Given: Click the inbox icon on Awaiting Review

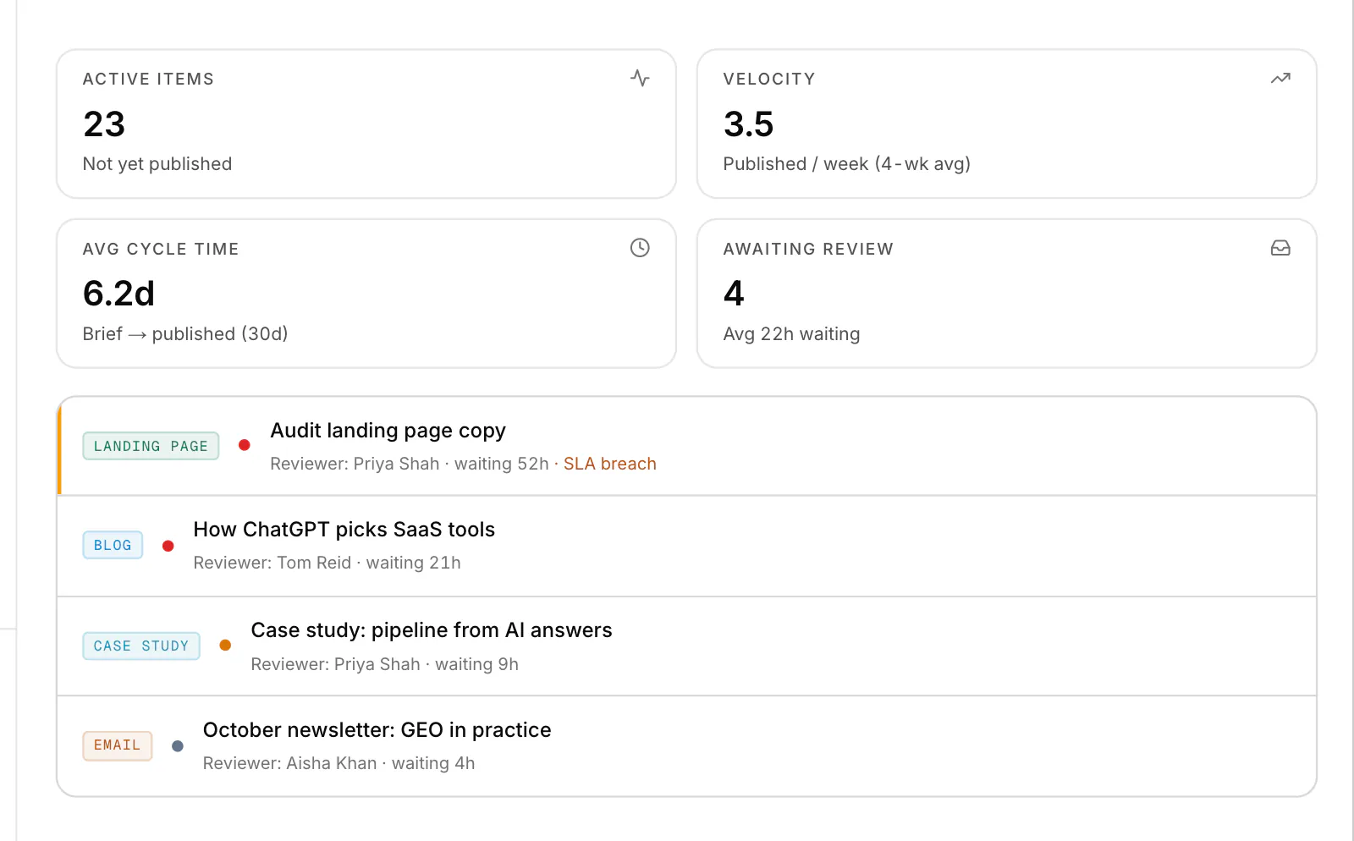Looking at the screenshot, I should click(x=1280, y=248).
